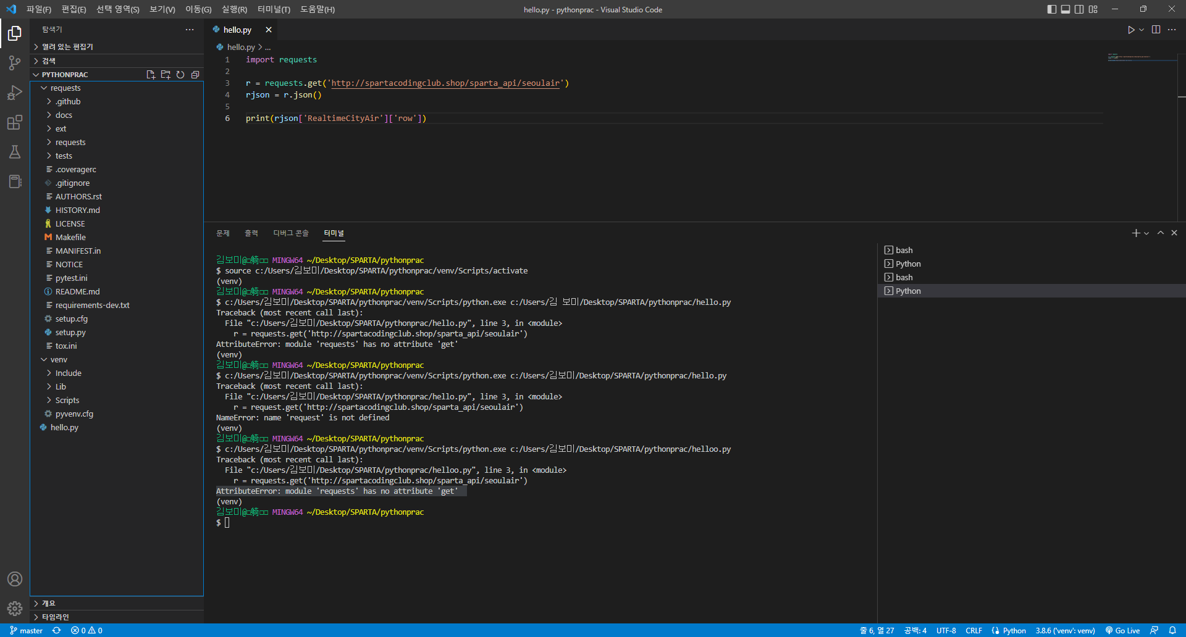Close the bottom terminal panel
Viewport: 1186px width, 637px height.
tap(1174, 233)
